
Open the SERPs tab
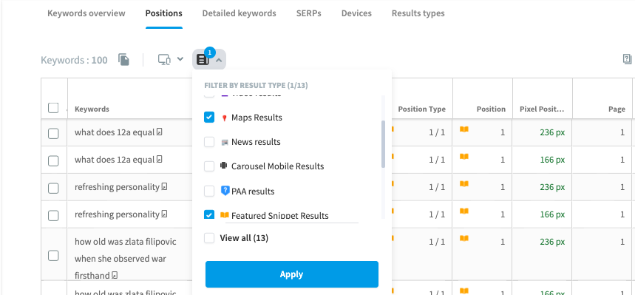point(308,13)
